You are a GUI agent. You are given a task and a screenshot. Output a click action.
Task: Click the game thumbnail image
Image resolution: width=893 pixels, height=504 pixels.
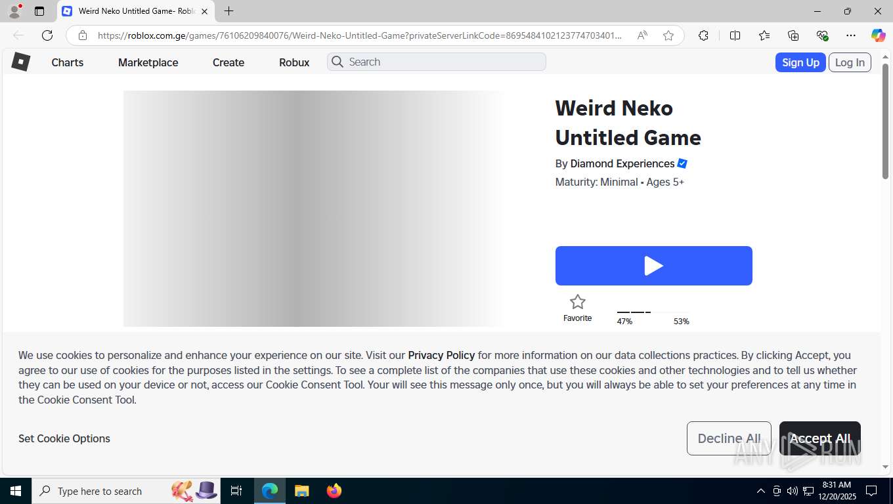[x=315, y=209]
